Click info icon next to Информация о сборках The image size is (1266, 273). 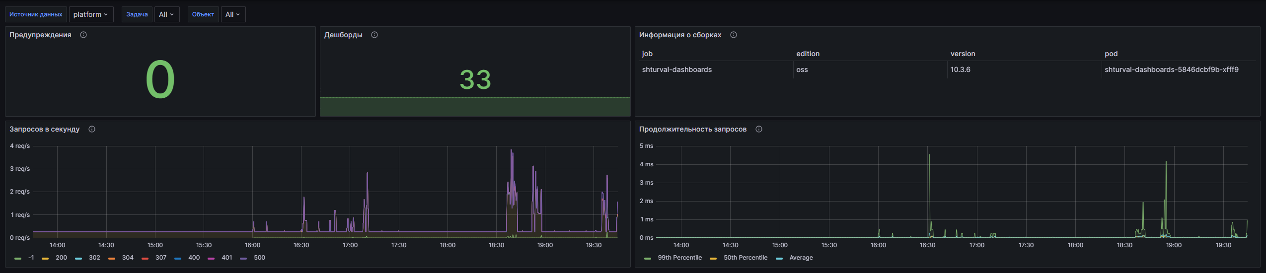pyautogui.click(x=733, y=35)
